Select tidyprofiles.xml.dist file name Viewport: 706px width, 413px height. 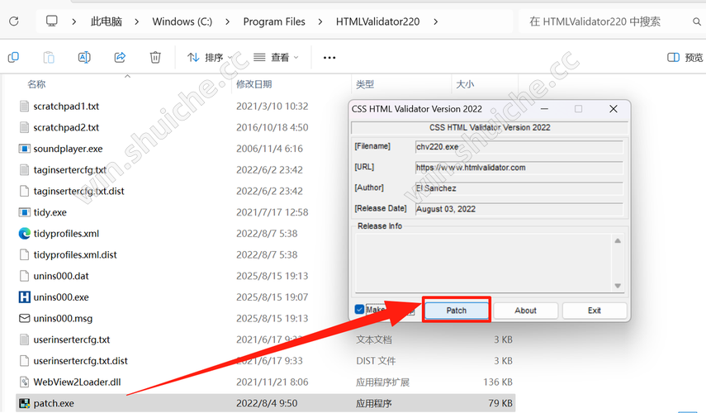click(75, 255)
